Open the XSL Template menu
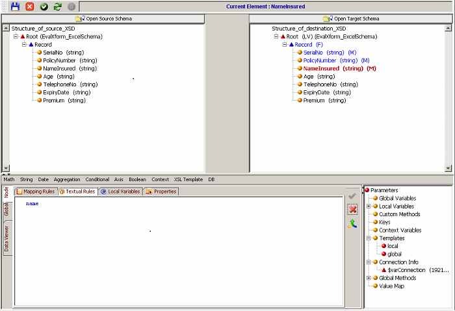The height and width of the screenshot is (311, 455). [188, 179]
